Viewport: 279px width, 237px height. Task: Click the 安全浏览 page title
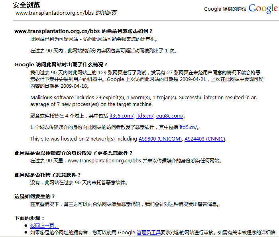tap(26, 5)
